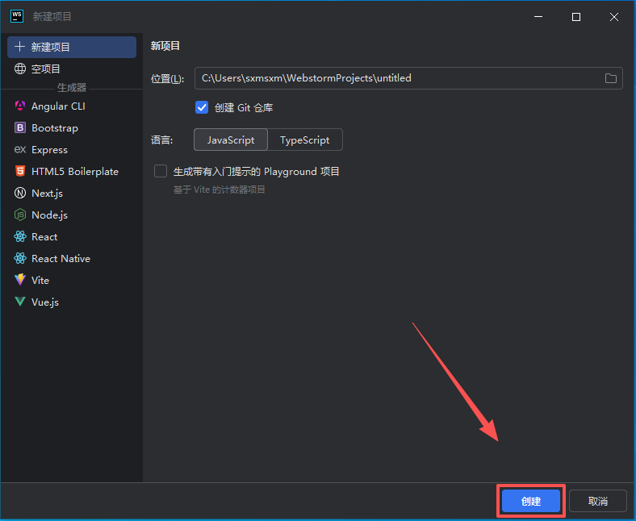Click into the project location path field
The height and width of the screenshot is (521, 636).
(400, 78)
